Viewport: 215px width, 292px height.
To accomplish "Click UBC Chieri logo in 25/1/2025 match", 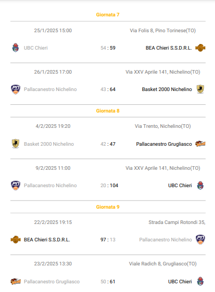I will click(x=15, y=48).
